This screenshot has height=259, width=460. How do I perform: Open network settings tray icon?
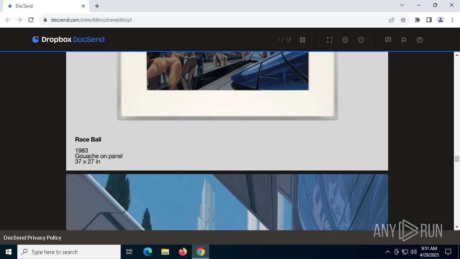click(405, 252)
